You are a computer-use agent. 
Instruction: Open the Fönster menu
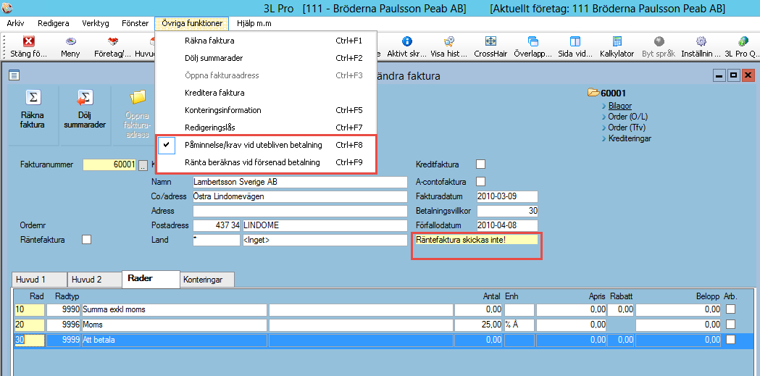(135, 23)
